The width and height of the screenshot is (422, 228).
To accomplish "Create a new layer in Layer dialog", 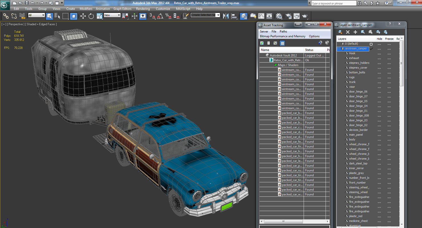I will click(340, 32).
